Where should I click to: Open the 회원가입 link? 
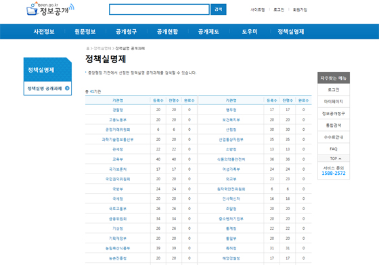point(300,9)
